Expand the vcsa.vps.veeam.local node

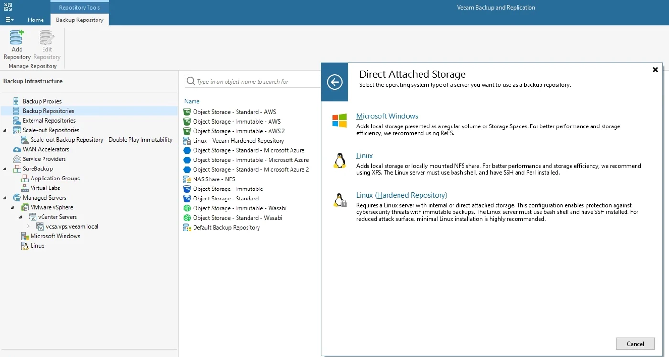[28, 227]
